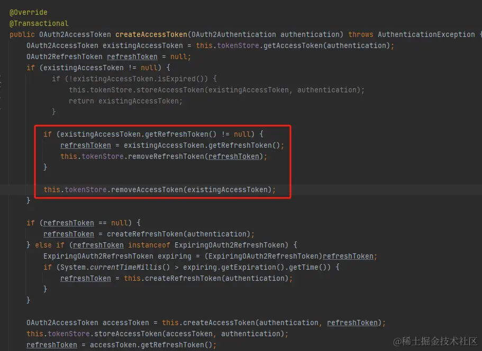Click the 'expiring' variable declaration
Viewport: 482px width, 351px height.
click(174, 257)
